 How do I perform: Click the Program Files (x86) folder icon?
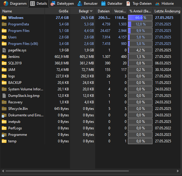[4, 44]
